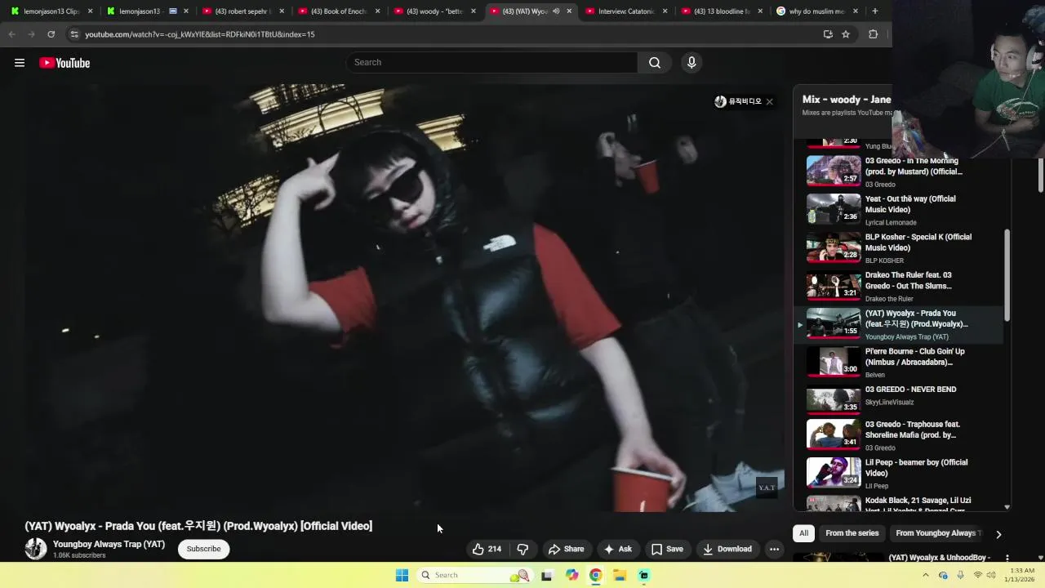Select the All filter chip
The width and height of the screenshot is (1045, 588).
click(803, 533)
